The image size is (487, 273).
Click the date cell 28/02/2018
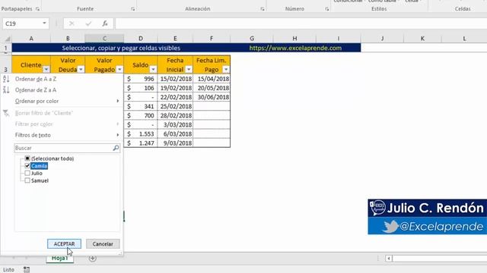point(176,115)
